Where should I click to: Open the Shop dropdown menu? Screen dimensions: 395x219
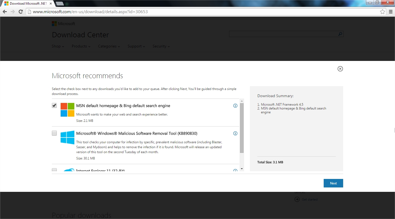58,46
